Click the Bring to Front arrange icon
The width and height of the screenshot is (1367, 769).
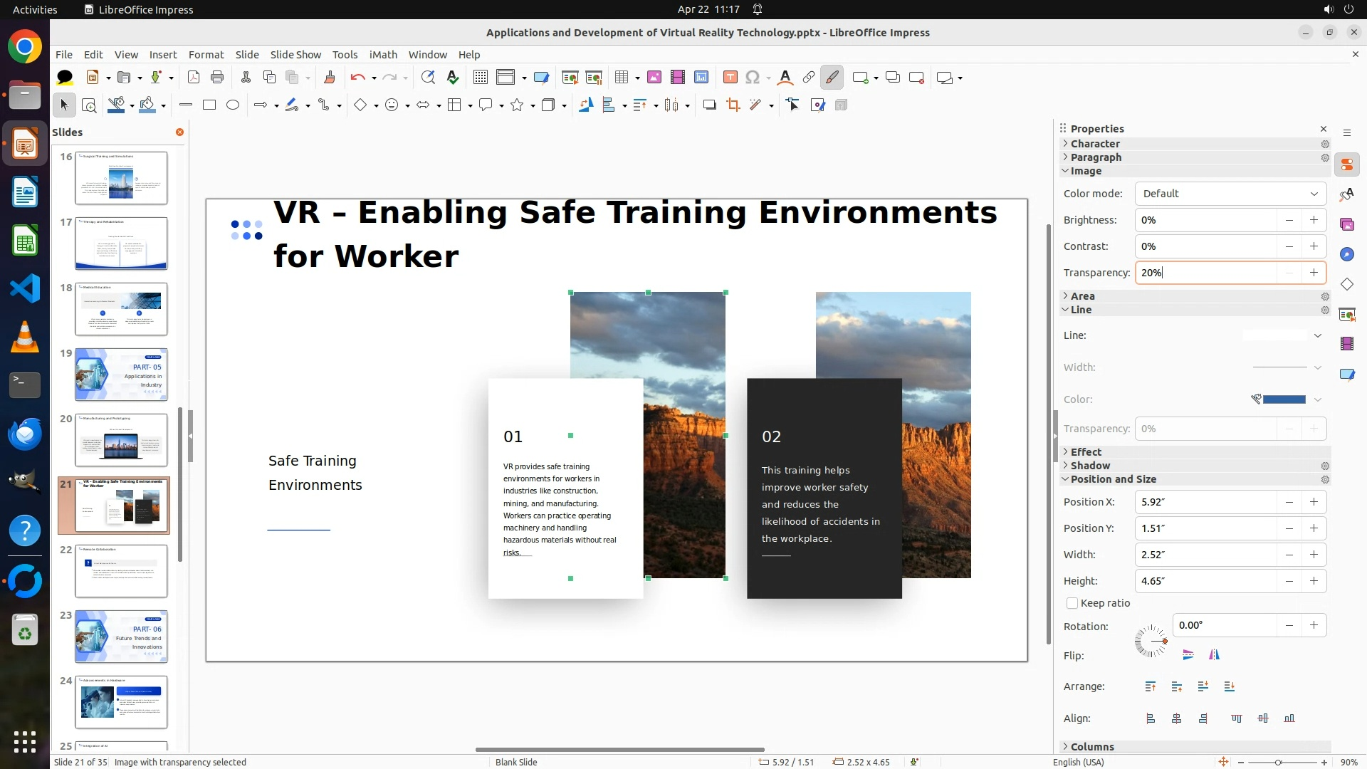[x=1151, y=686]
